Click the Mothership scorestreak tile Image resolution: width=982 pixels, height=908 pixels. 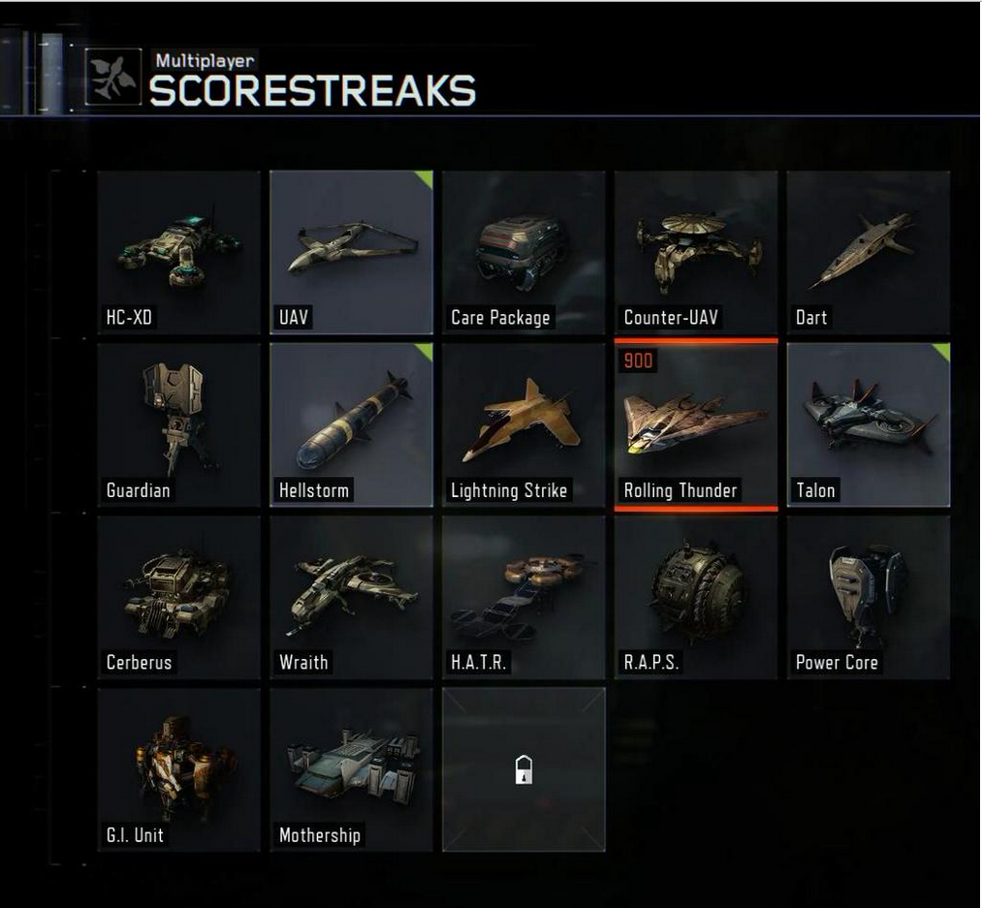[x=351, y=769]
